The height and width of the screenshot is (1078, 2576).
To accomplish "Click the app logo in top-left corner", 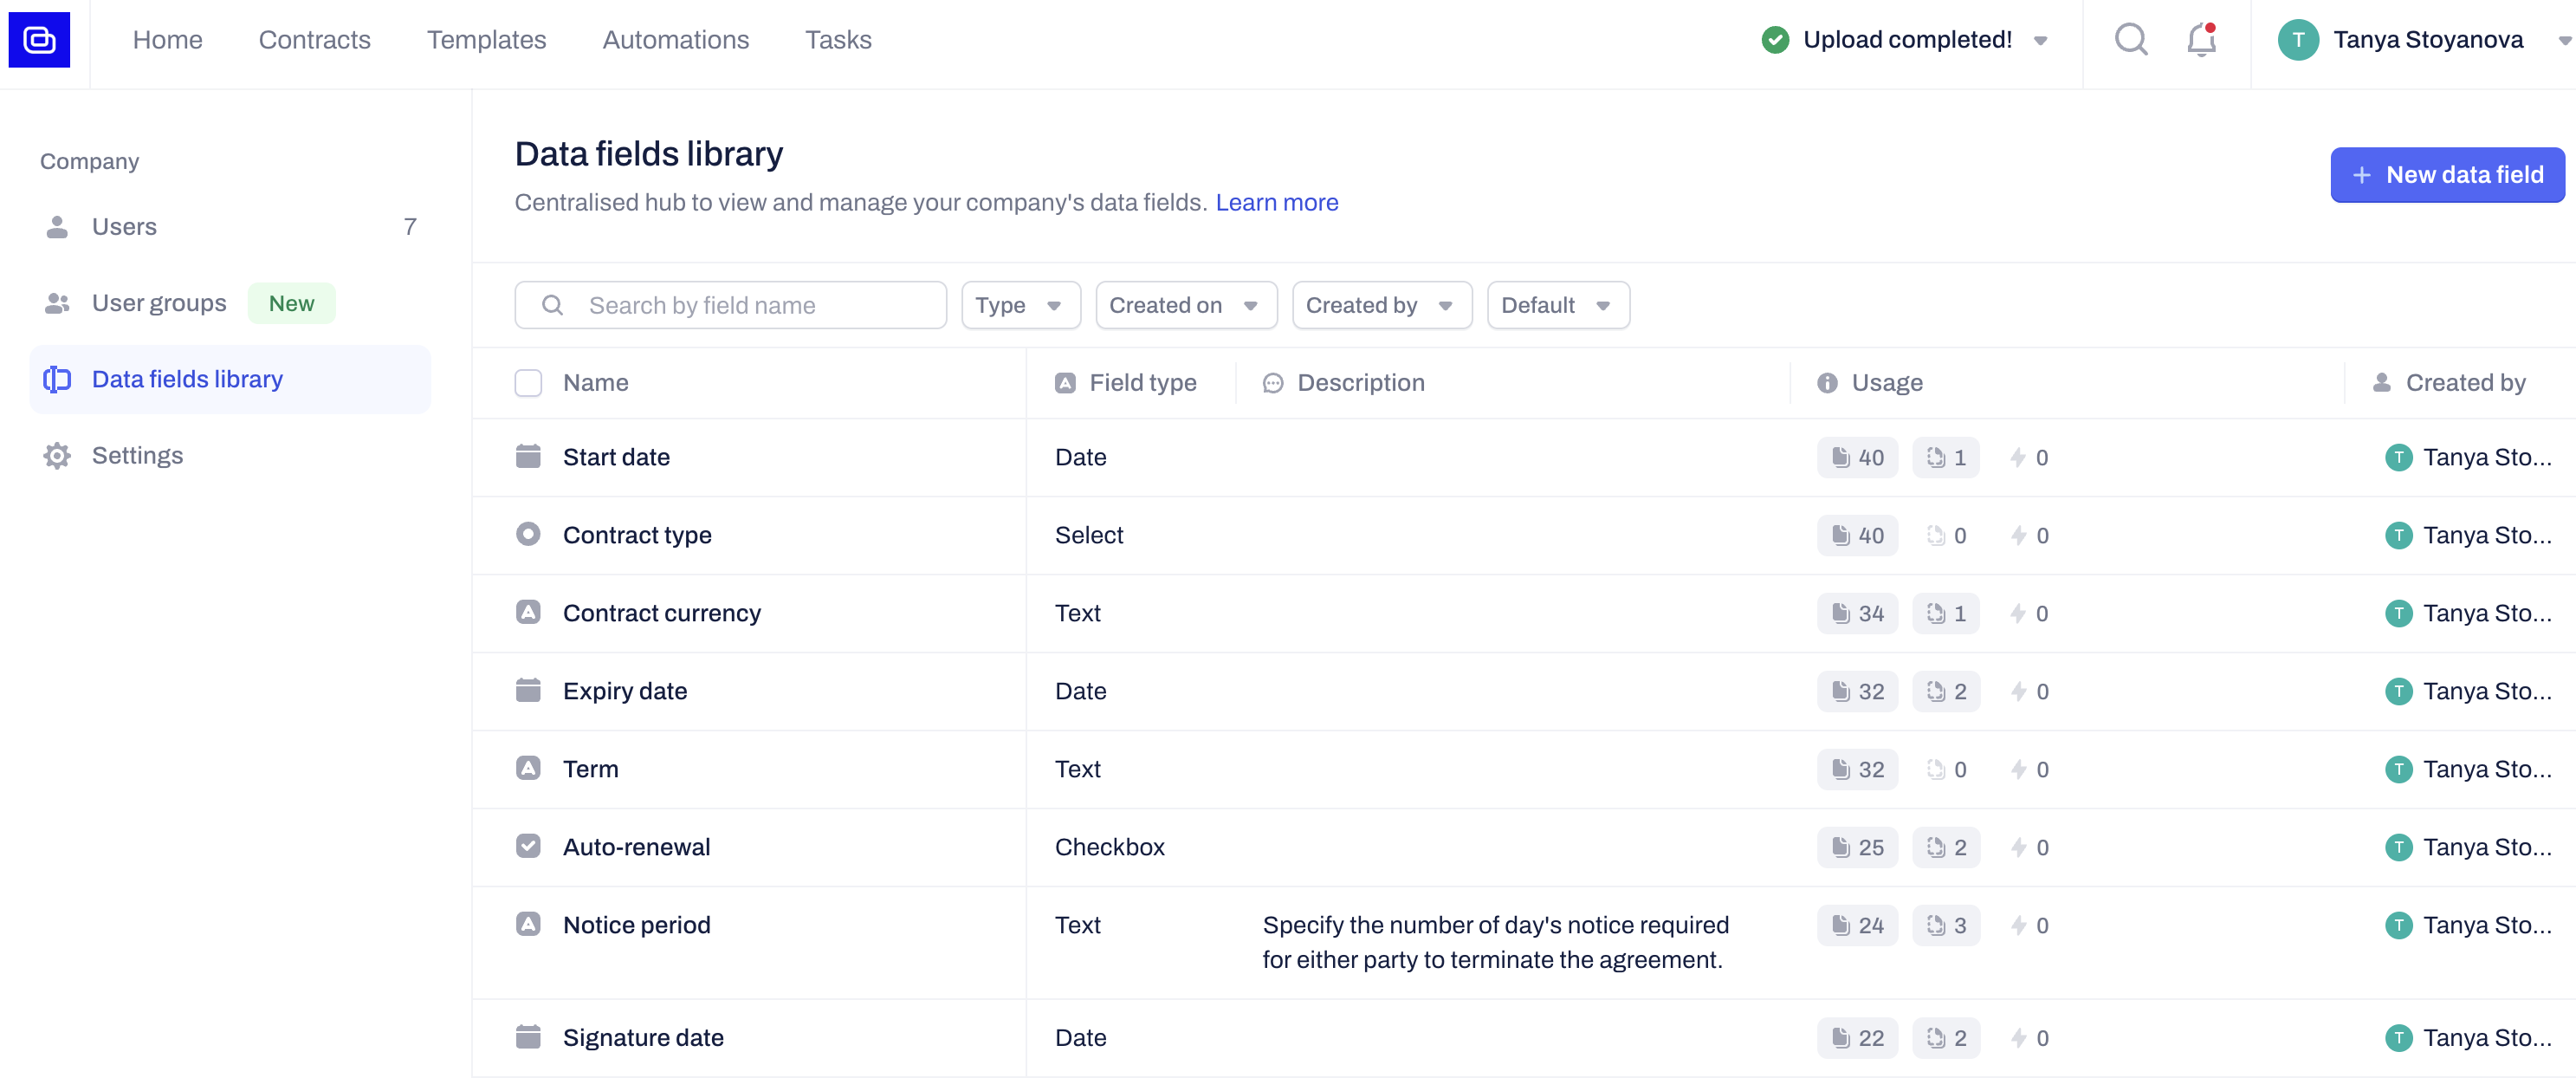I will click(39, 39).
